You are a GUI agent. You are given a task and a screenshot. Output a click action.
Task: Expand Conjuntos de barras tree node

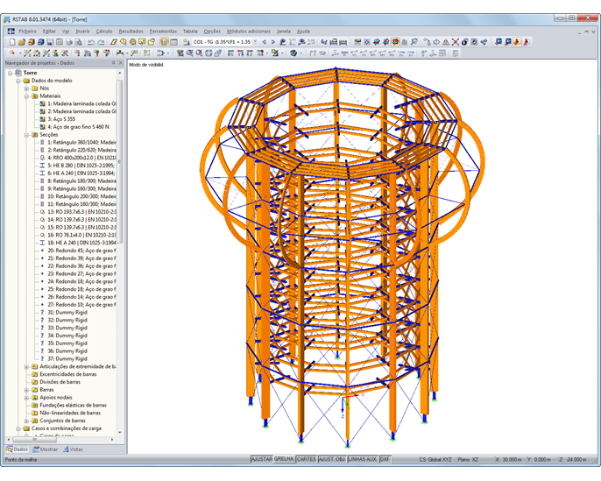(x=26, y=421)
